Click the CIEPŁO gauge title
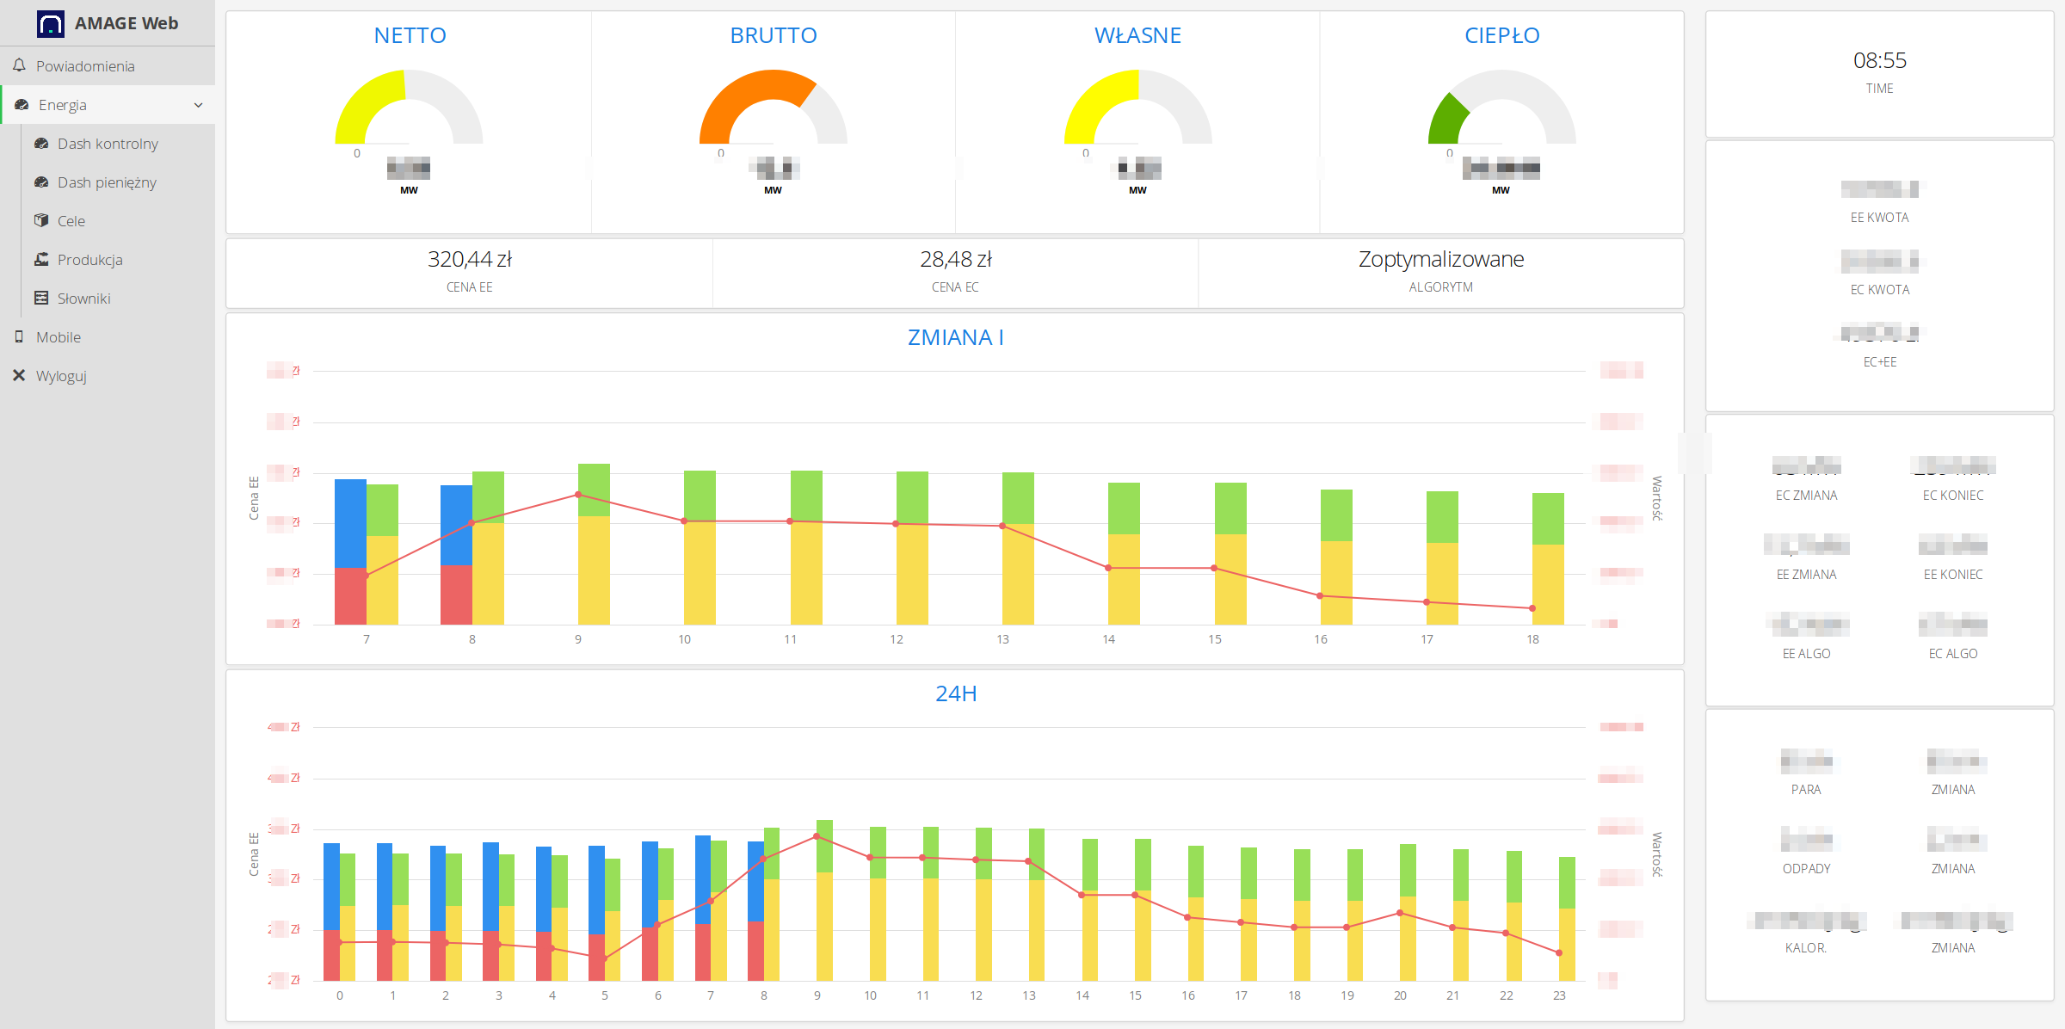The height and width of the screenshot is (1029, 2065). [x=1502, y=35]
